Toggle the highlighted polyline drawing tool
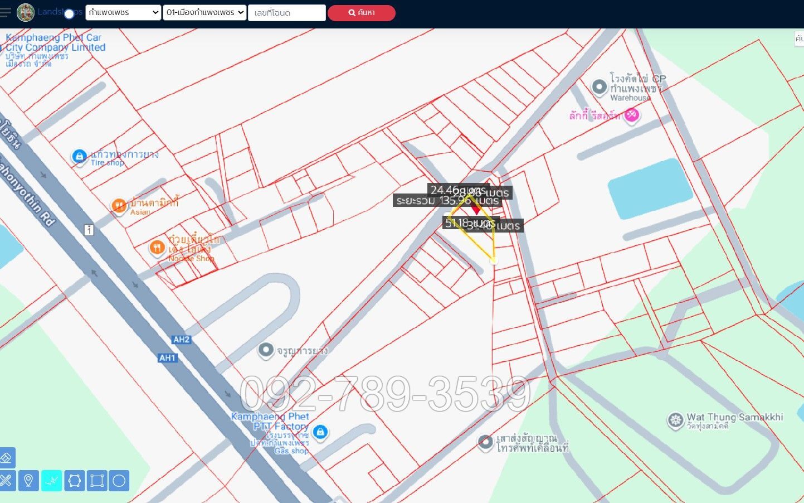804x503 pixels. pos(51,480)
